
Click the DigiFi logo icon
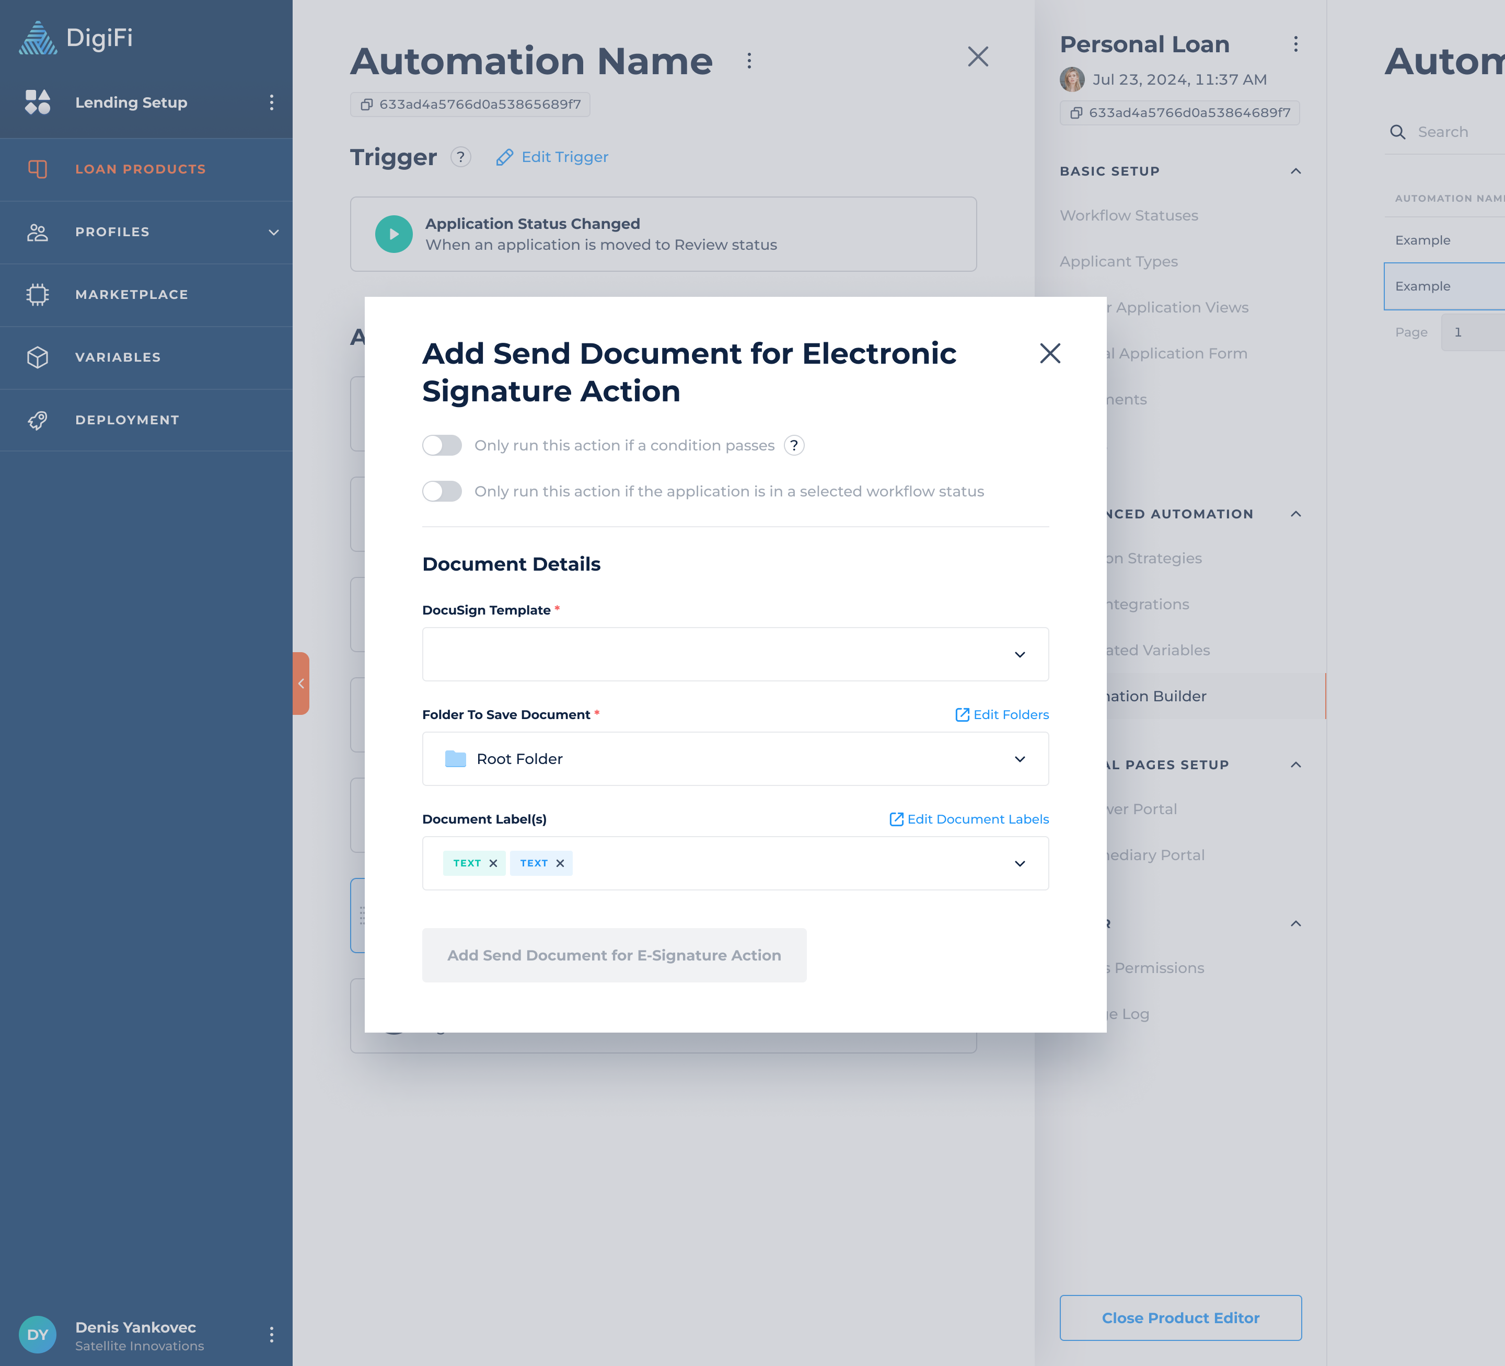point(37,38)
